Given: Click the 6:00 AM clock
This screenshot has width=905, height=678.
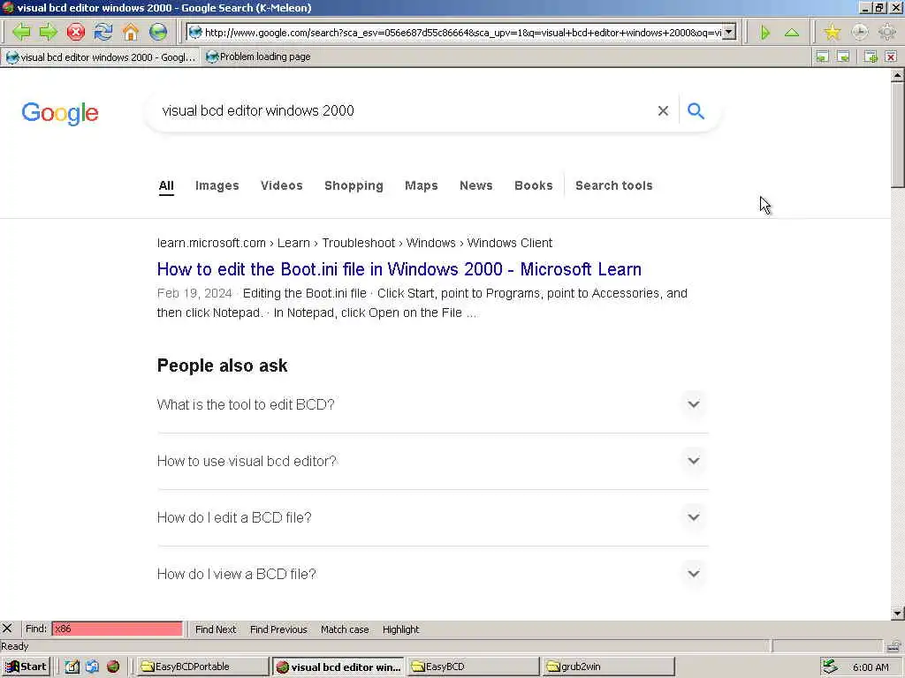Looking at the screenshot, I should [871, 667].
